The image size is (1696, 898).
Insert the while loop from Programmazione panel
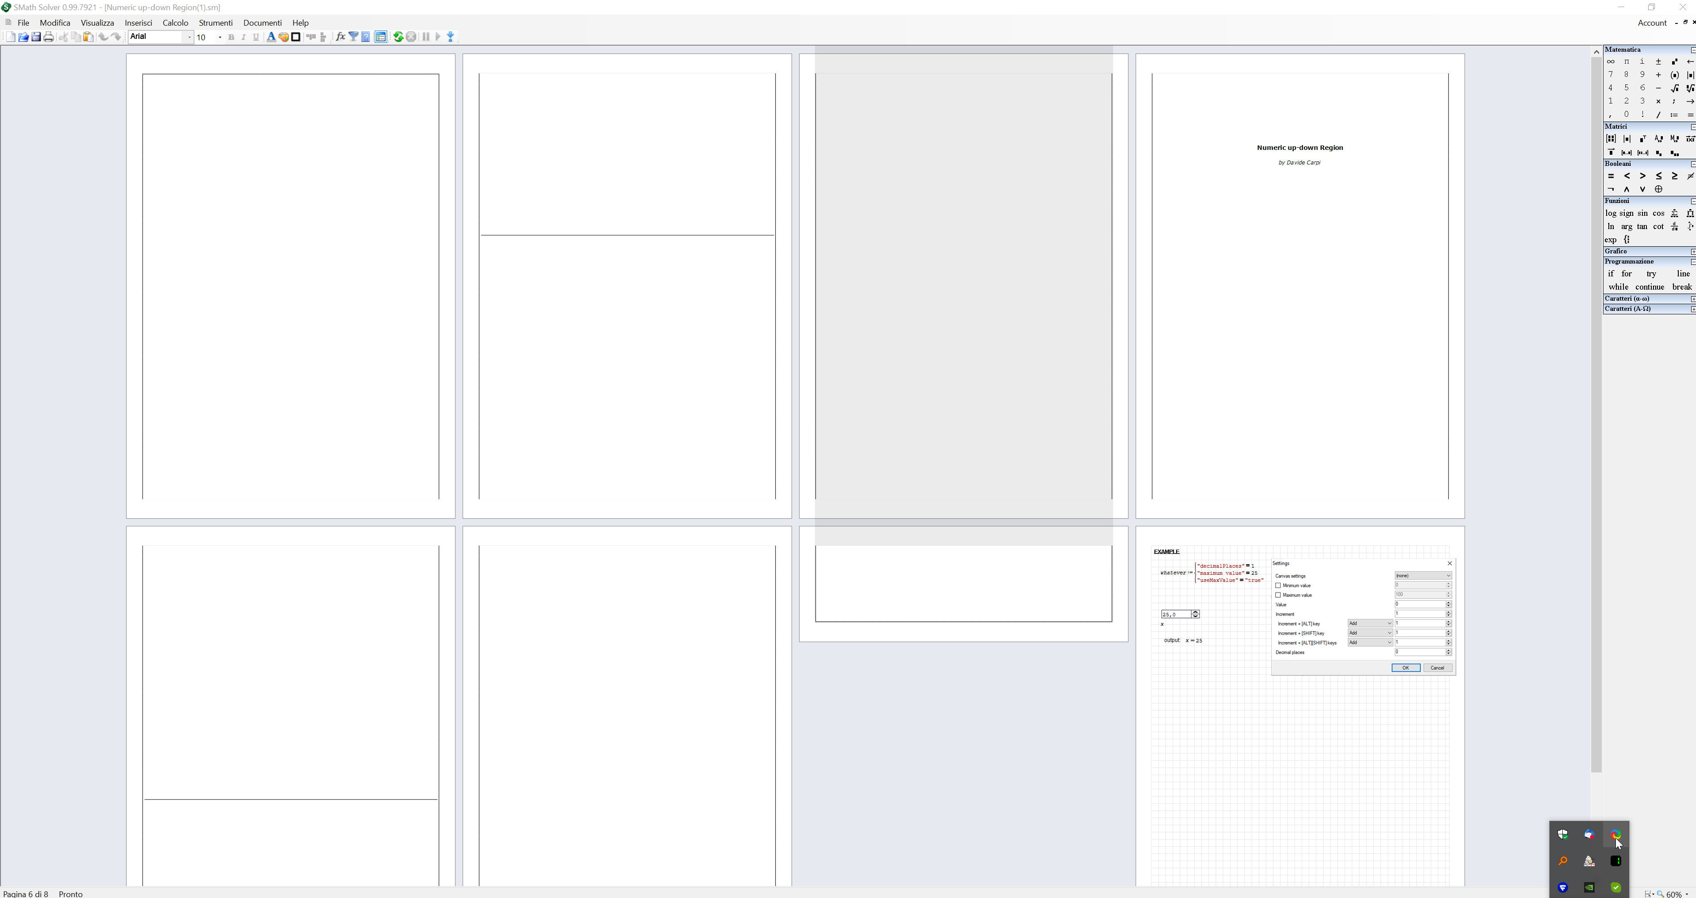click(1619, 287)
